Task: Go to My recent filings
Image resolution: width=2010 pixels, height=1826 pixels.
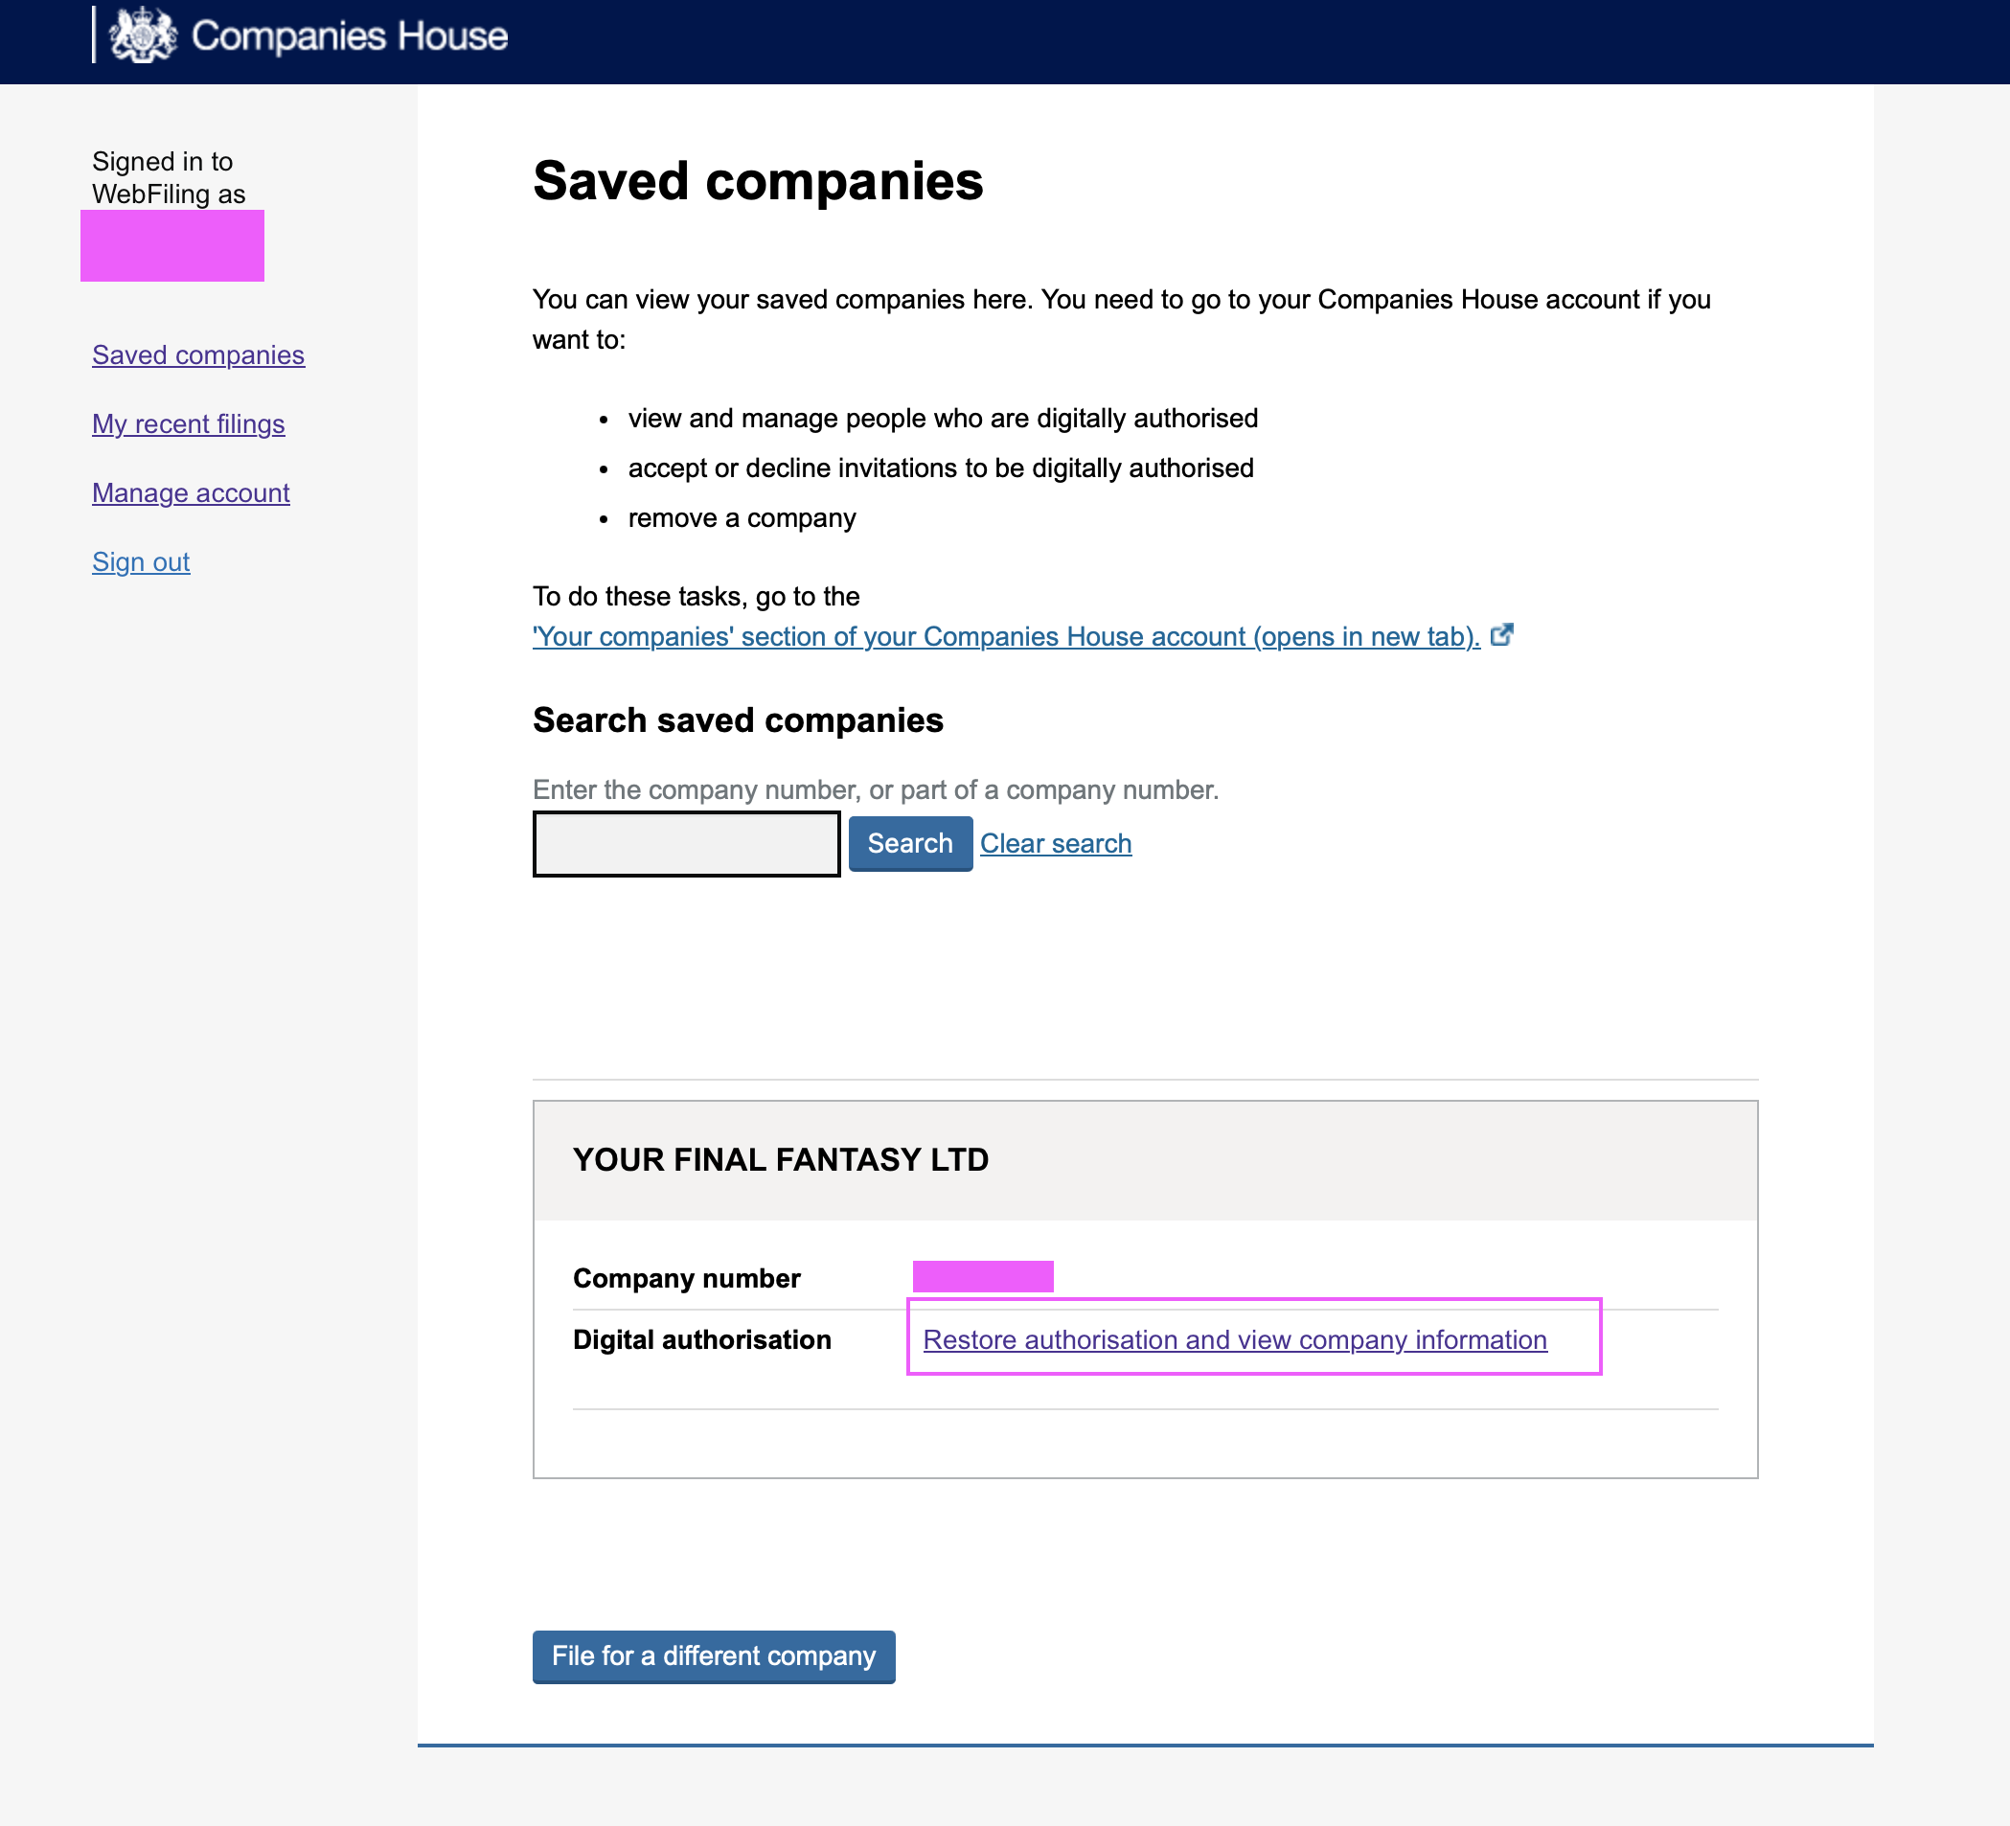Action: pyautogui.click(x=189, y=423)
